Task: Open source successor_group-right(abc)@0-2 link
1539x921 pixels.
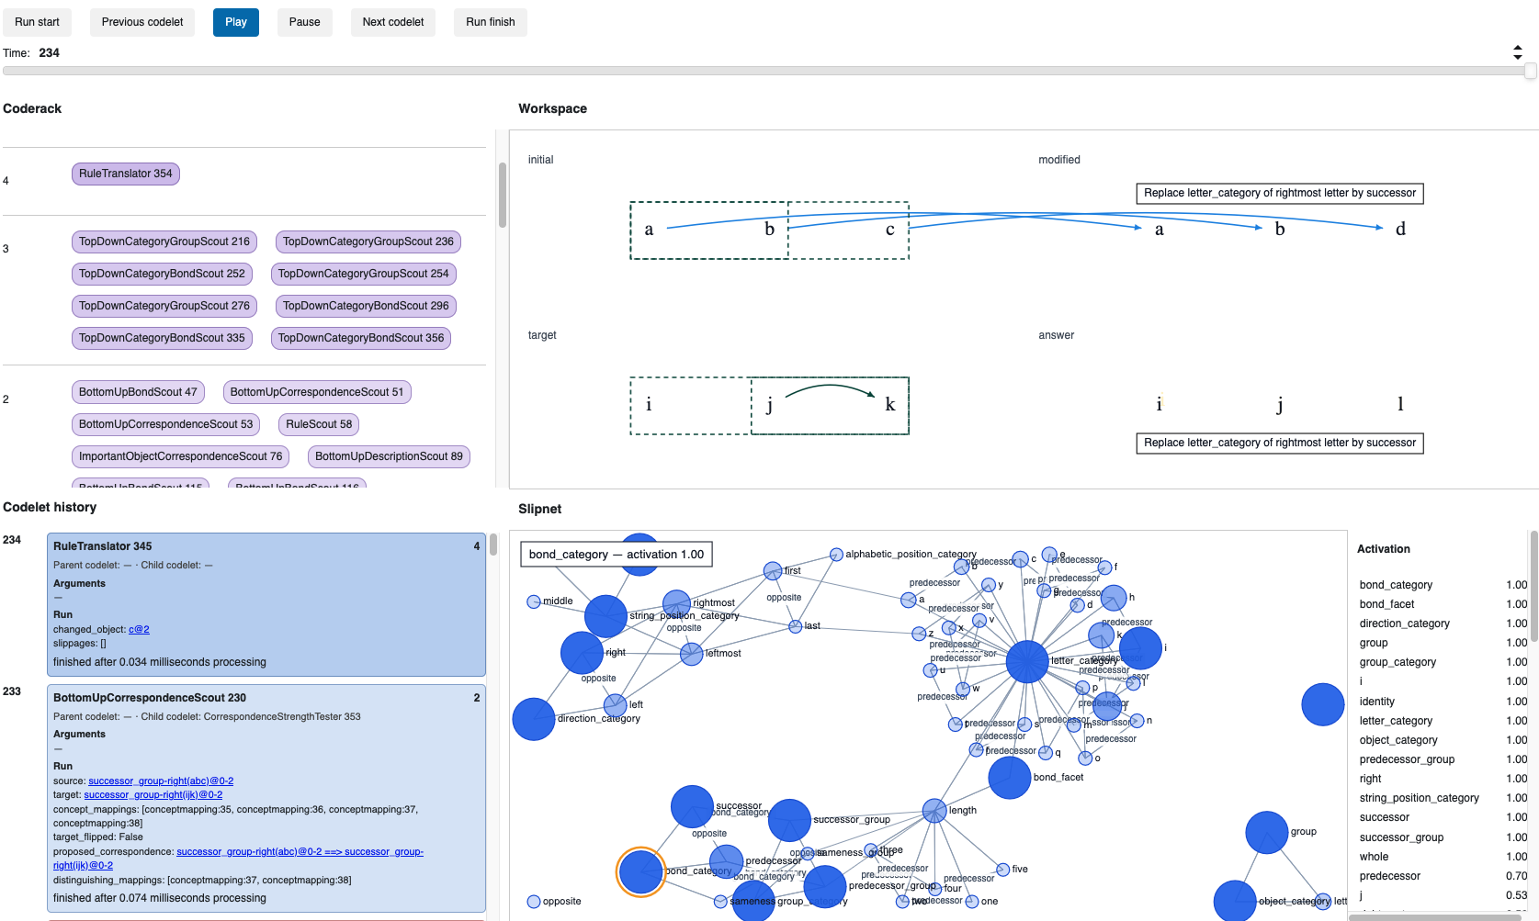Action: pyautogui.click(x=161, y=781)
